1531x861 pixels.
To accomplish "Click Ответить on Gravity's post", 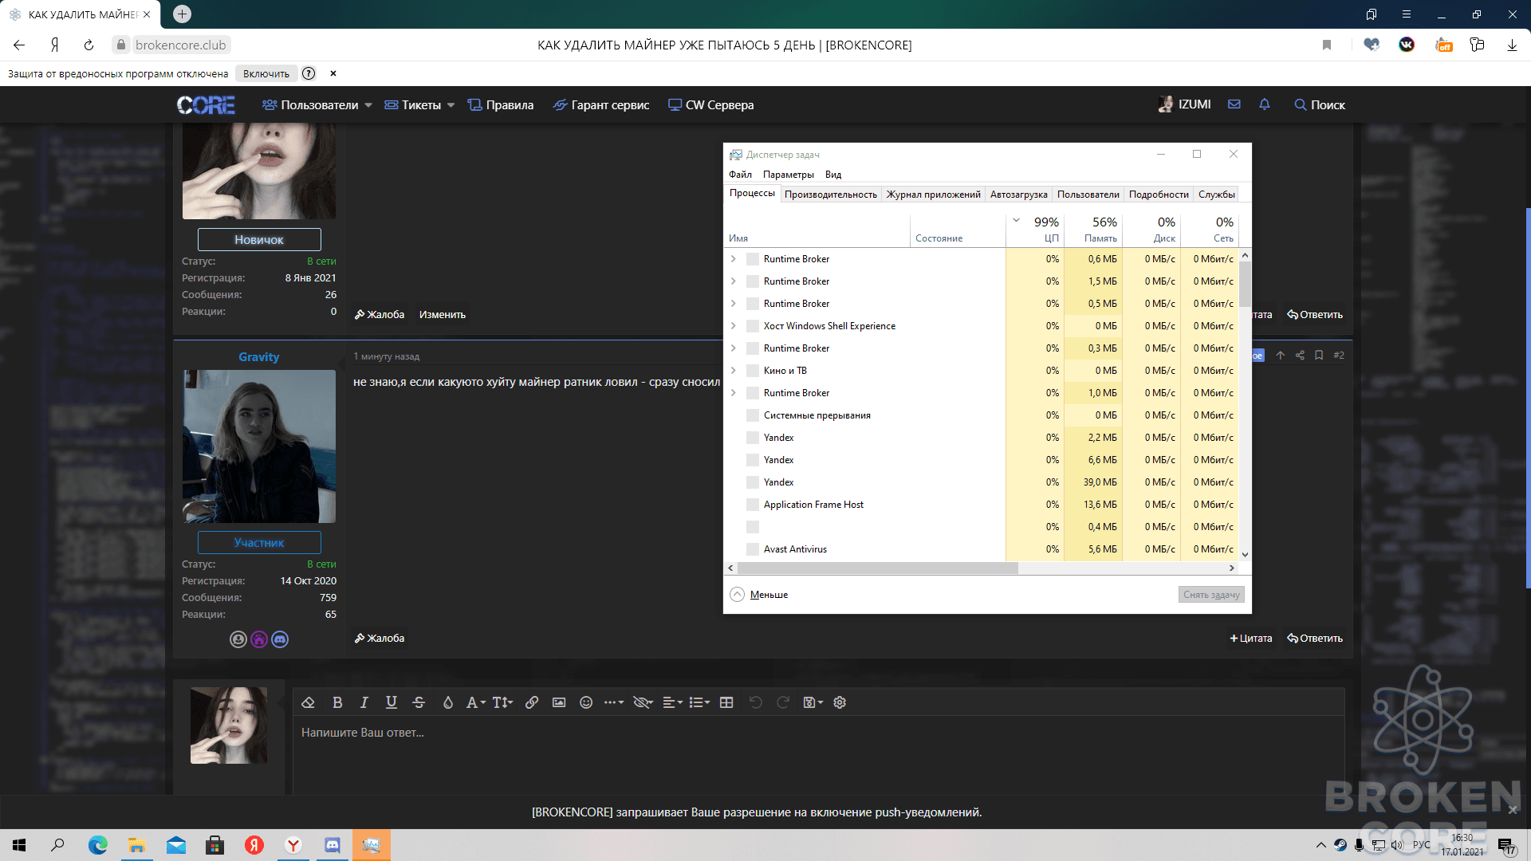I will (1315, 639).
